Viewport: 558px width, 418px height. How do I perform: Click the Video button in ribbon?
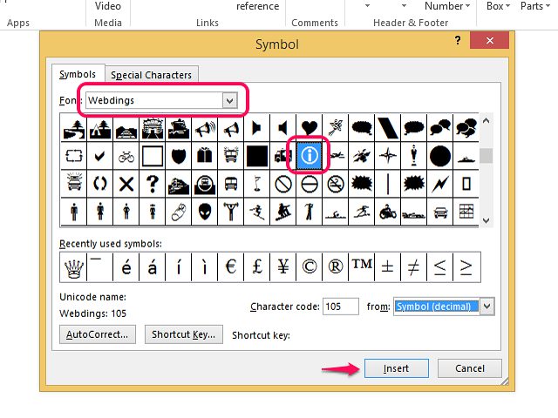click(108, 6)
